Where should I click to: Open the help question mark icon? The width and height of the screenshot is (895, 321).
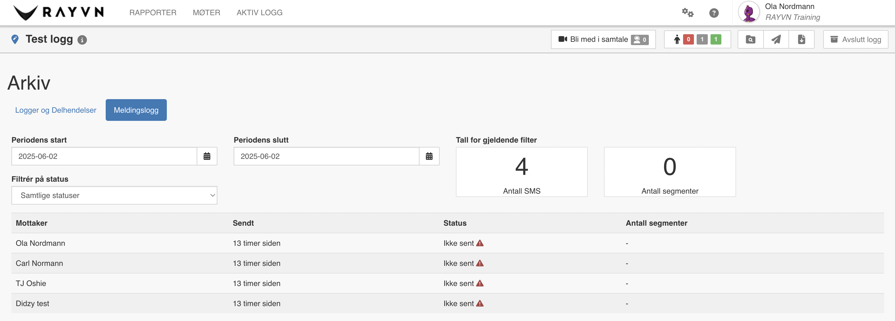714,13
